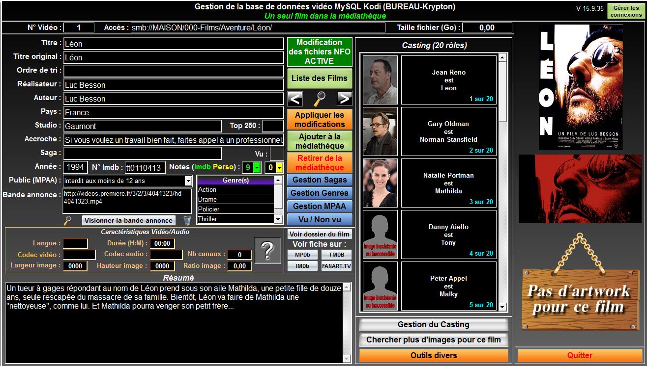The height and width of the screenshot is (366, 647).
Task: Click the red Léon fanart image
Action: coord(580,189)
